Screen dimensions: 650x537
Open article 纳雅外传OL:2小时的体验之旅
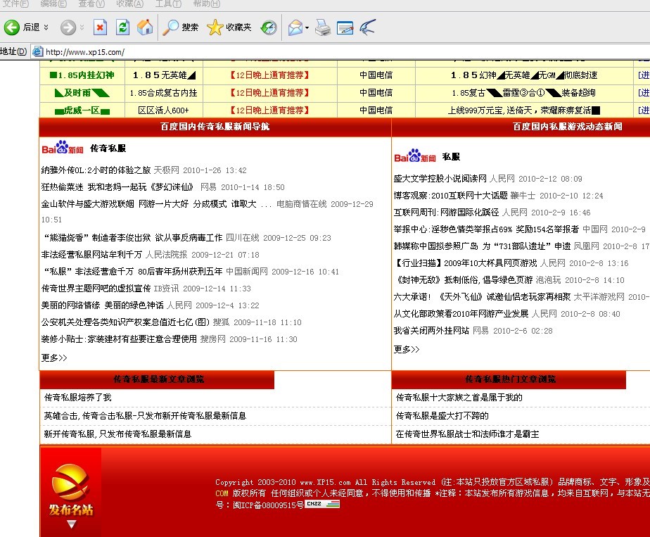(96, 170)
